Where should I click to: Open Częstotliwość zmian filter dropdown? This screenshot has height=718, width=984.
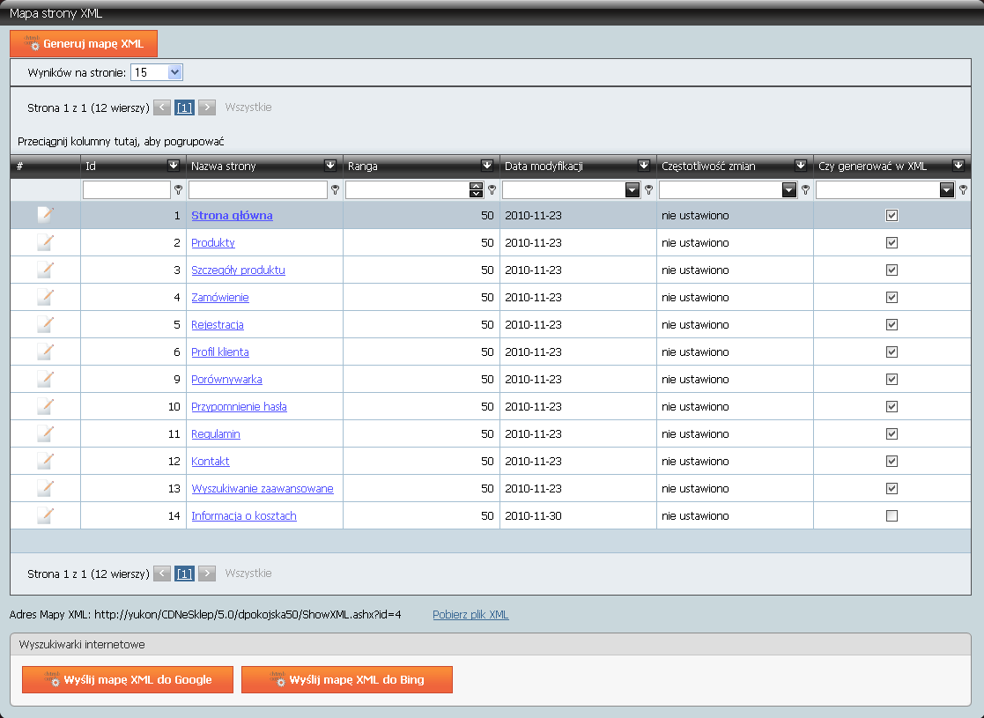click(x=789, y=189)
